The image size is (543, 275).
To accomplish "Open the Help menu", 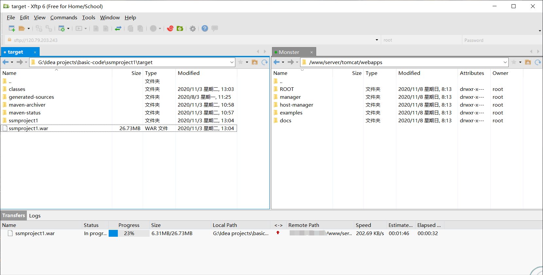I will coord(130,18).
